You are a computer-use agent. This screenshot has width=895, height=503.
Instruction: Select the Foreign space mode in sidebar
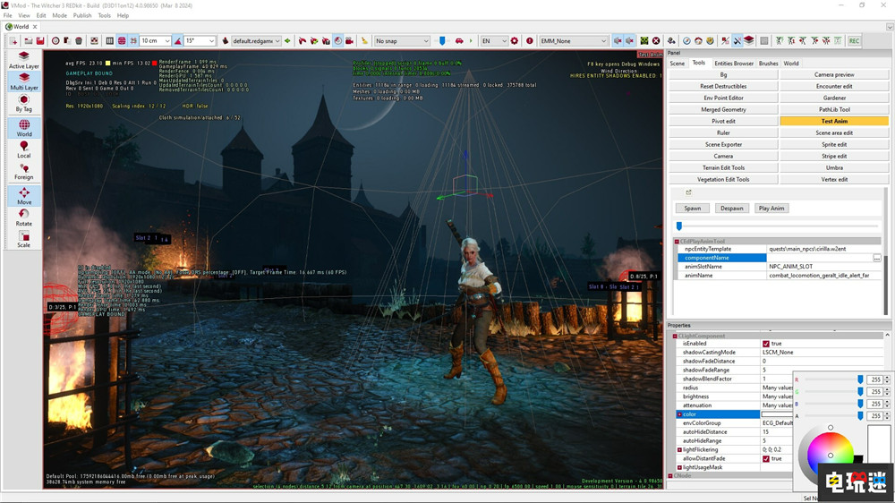[24, 171]
